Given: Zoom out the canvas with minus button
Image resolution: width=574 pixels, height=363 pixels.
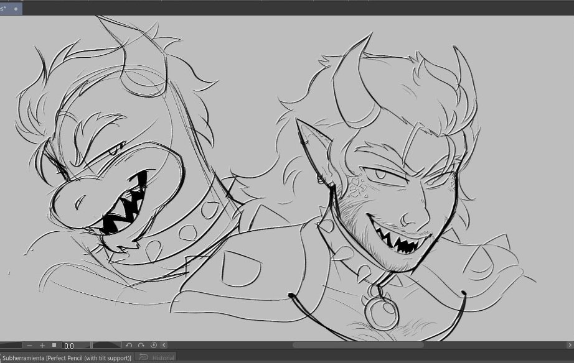Looking at the screenshot, I should tap(30, 345).
